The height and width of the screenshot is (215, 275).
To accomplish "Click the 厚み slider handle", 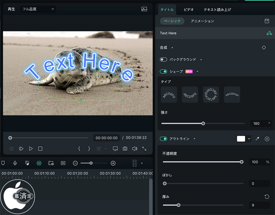I will pos(178,205).
